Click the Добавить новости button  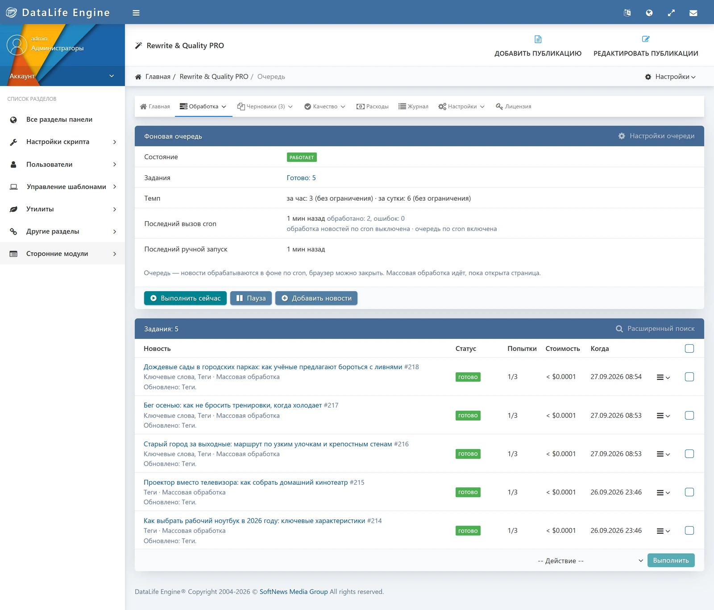(316, 298)
